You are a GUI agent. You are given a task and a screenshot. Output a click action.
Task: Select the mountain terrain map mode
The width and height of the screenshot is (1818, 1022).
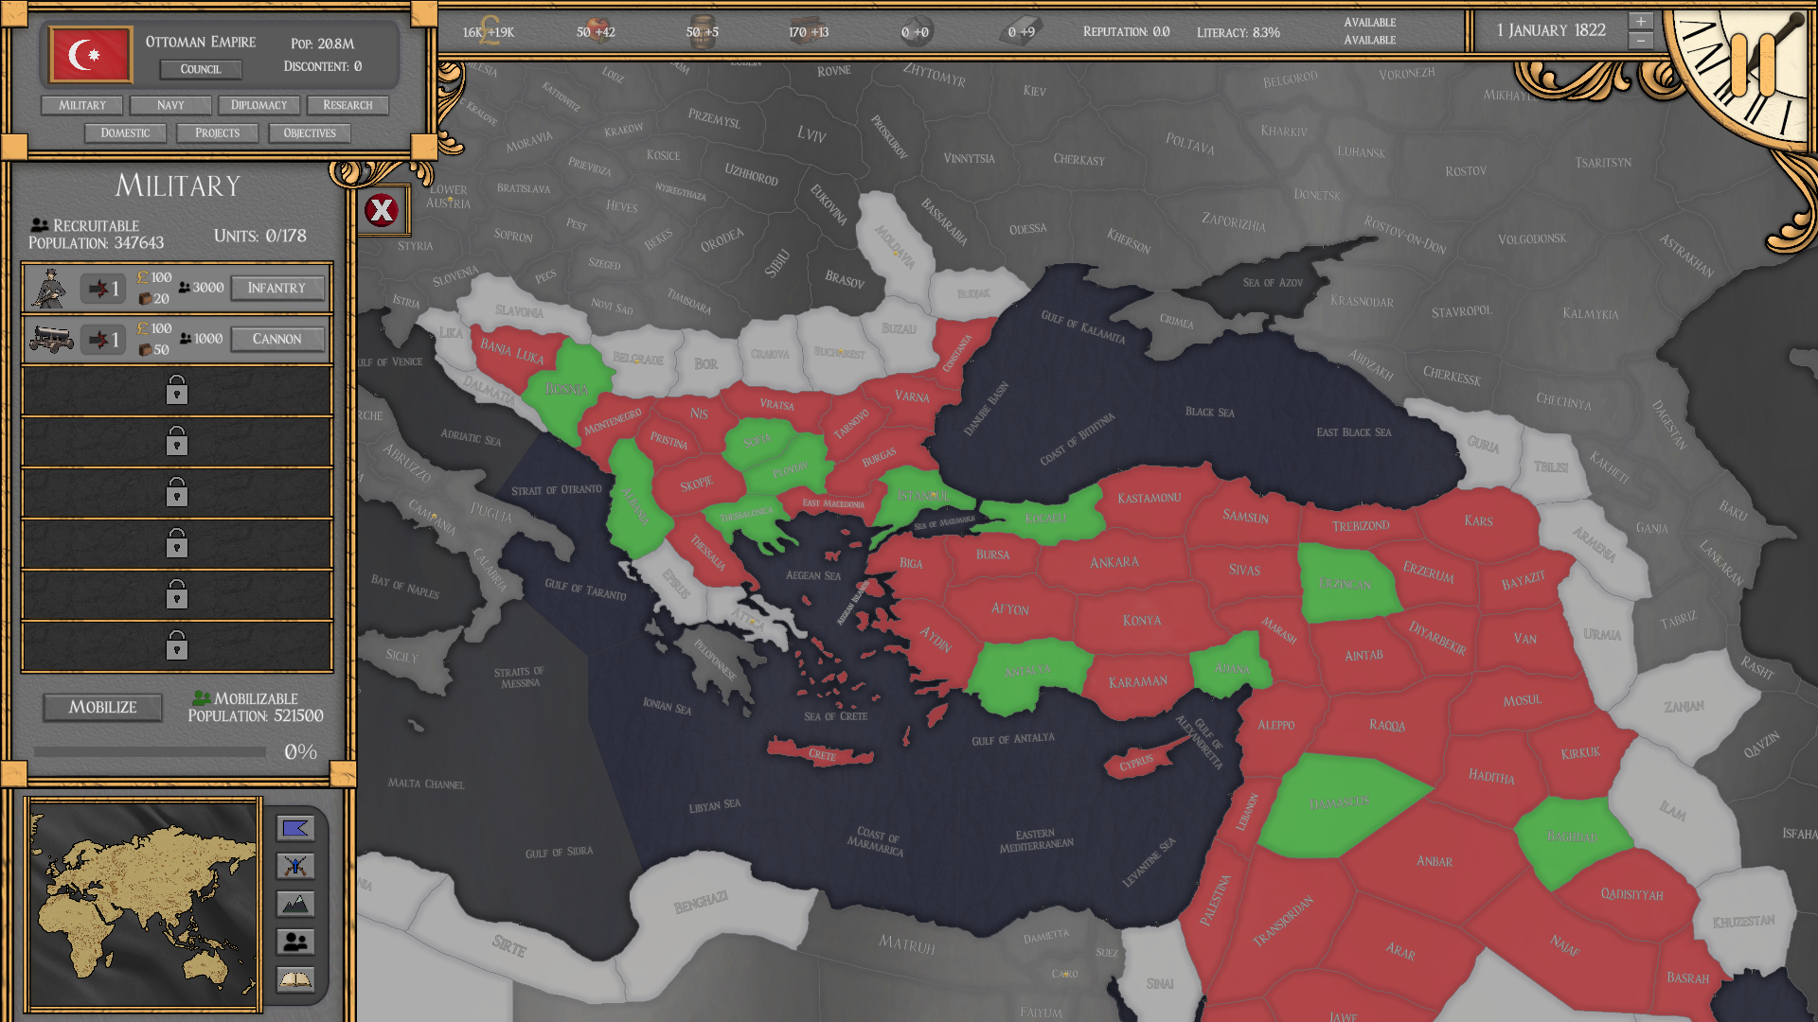pos(295,904)
